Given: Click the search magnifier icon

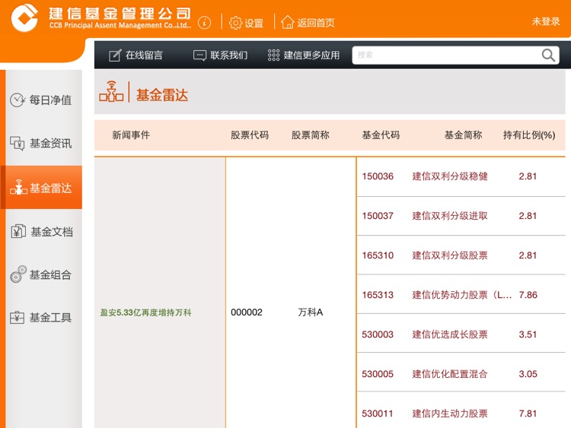Looking at the screenshot, I should click(548, 55).
